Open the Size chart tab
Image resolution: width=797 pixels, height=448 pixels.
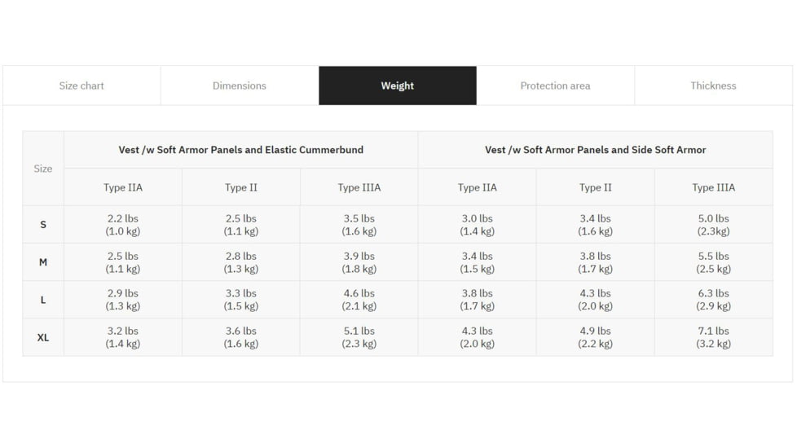[x=81, y=86]
